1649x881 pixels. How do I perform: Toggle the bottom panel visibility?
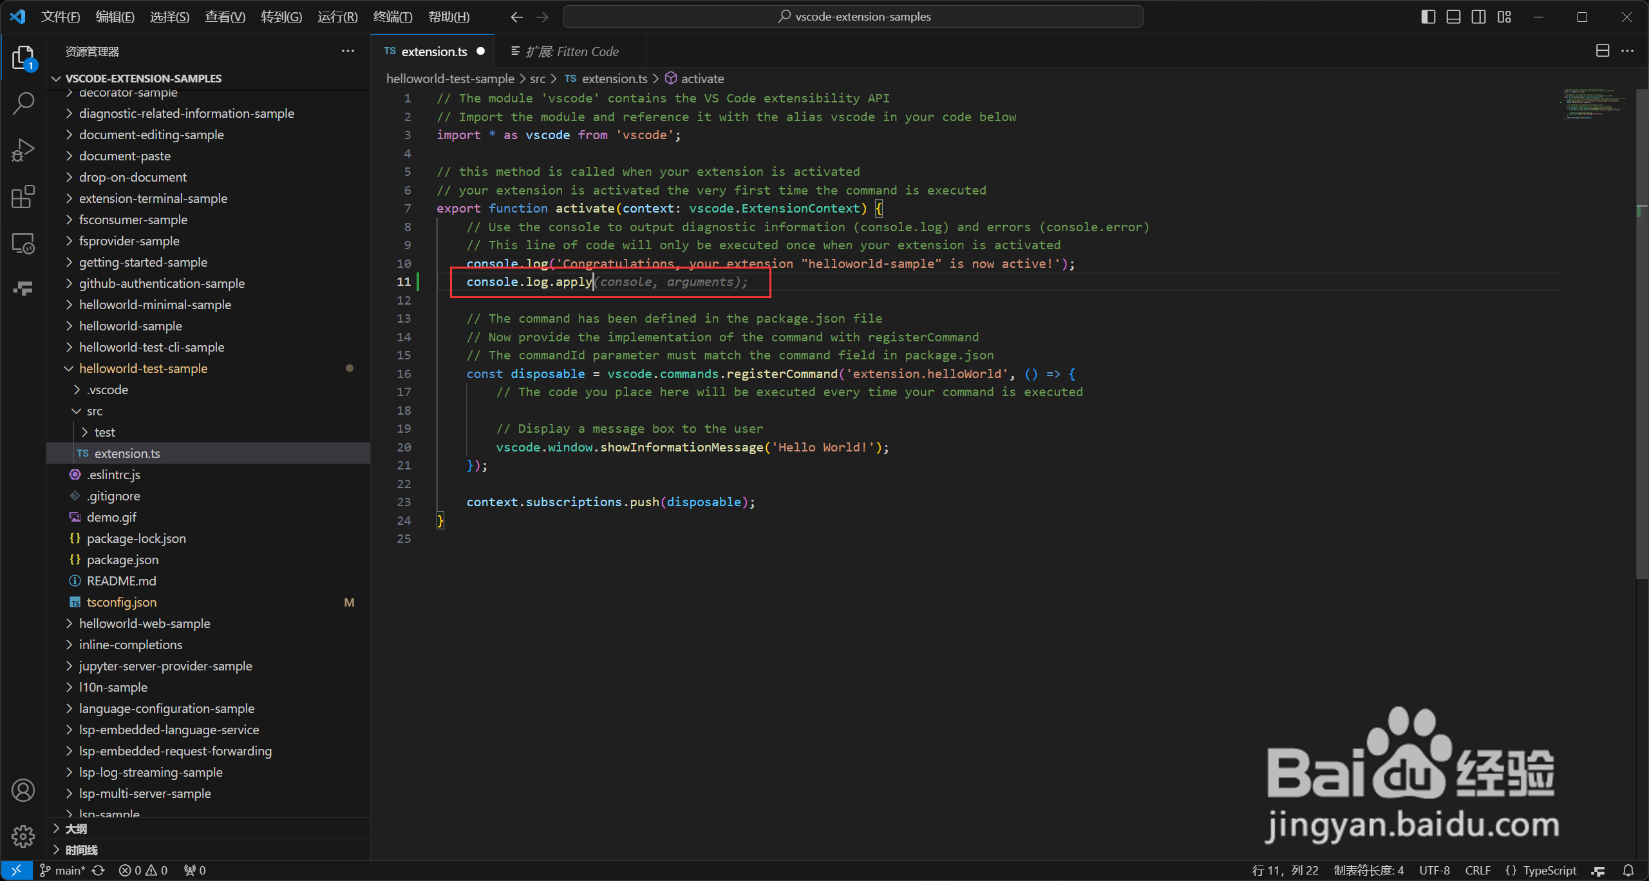click(1453, 17)
